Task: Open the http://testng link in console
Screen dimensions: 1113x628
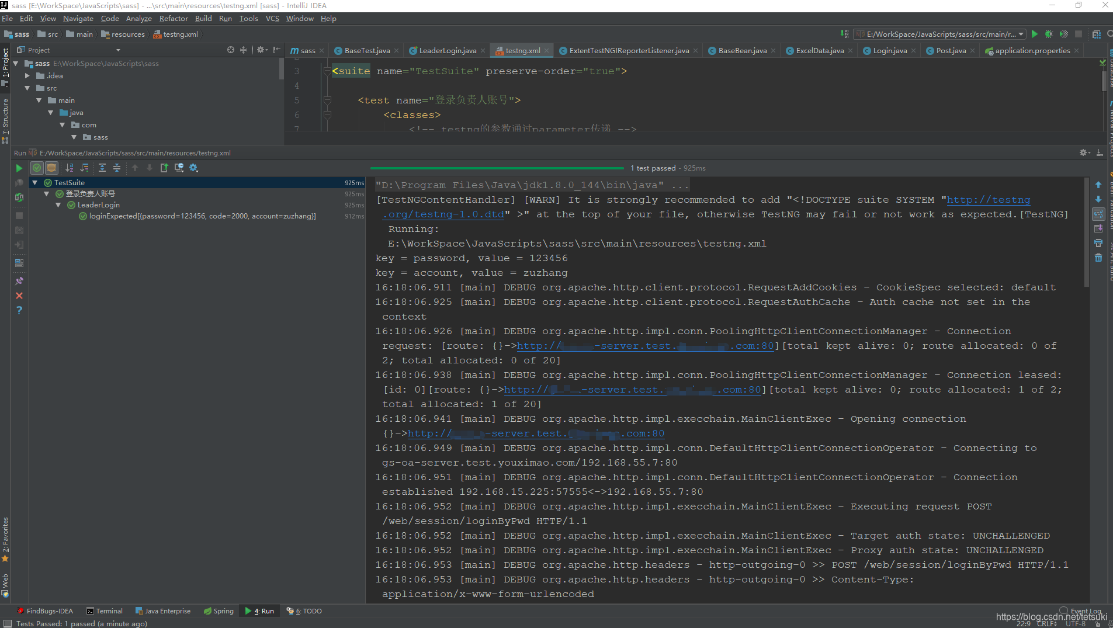Action: (x=989, y=200)
